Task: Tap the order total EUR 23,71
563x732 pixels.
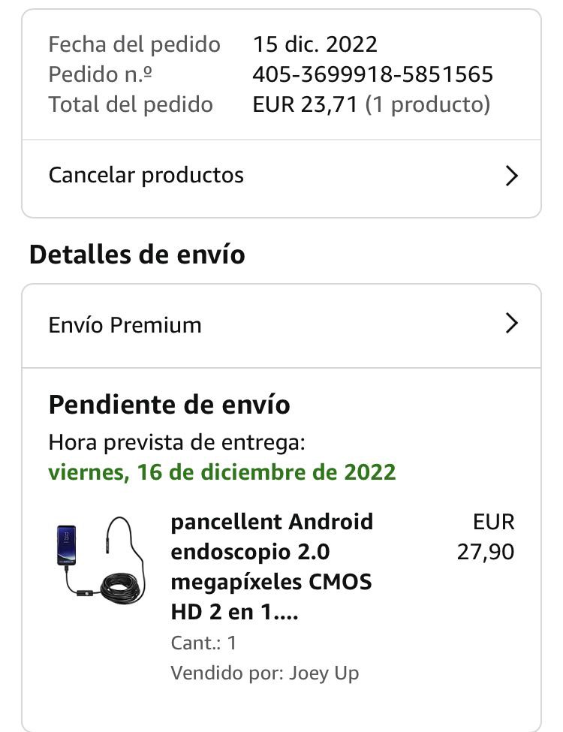Action: 306,104
